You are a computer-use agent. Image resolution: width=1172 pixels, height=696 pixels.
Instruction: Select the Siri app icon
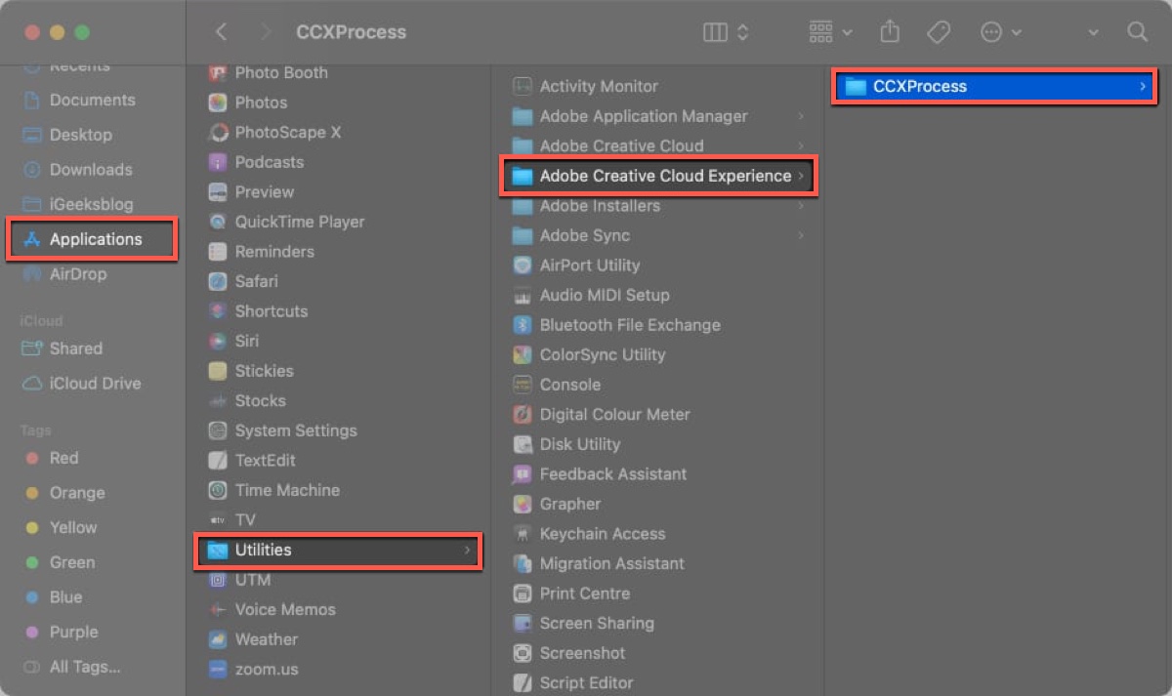(x=218, y=342)
